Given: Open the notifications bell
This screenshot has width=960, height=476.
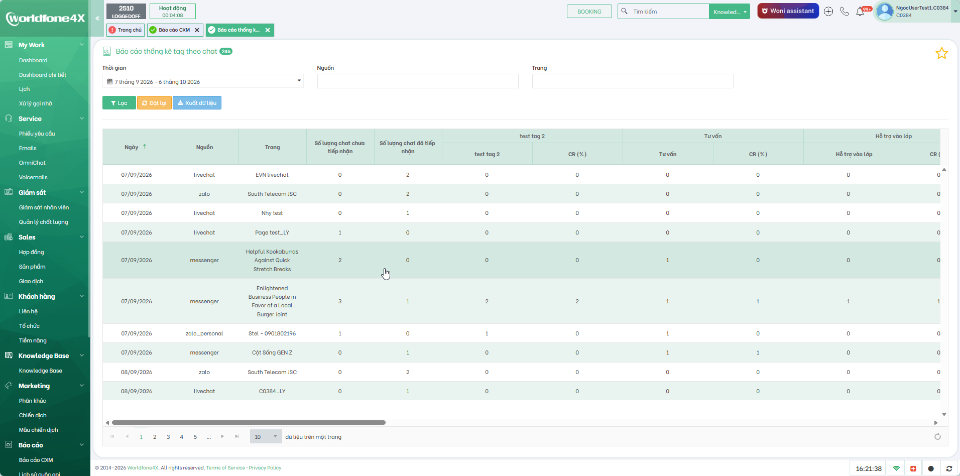Looking at the screenshot, I should (x=860, y=12).
